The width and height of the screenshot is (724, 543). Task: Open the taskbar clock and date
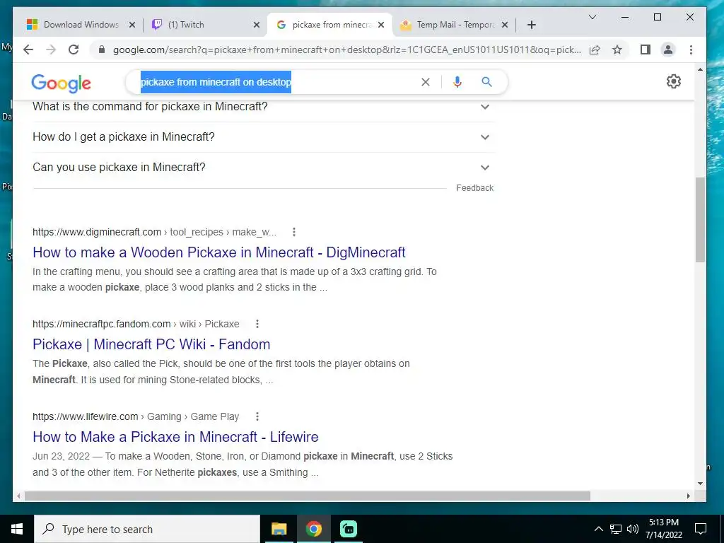664,529
